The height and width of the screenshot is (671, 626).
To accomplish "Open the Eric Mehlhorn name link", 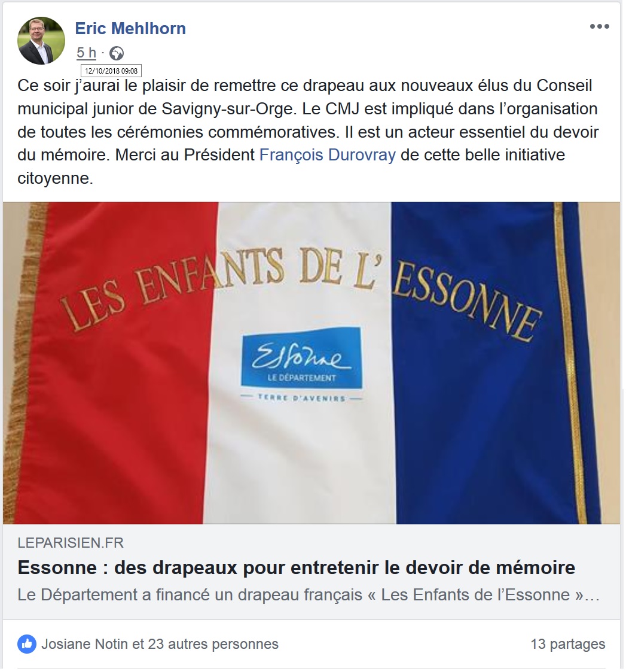I will [x=130, y=28].
